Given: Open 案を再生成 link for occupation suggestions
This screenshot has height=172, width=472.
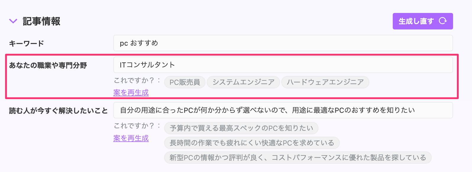Looking at the screenshot, I should [131, 93].
